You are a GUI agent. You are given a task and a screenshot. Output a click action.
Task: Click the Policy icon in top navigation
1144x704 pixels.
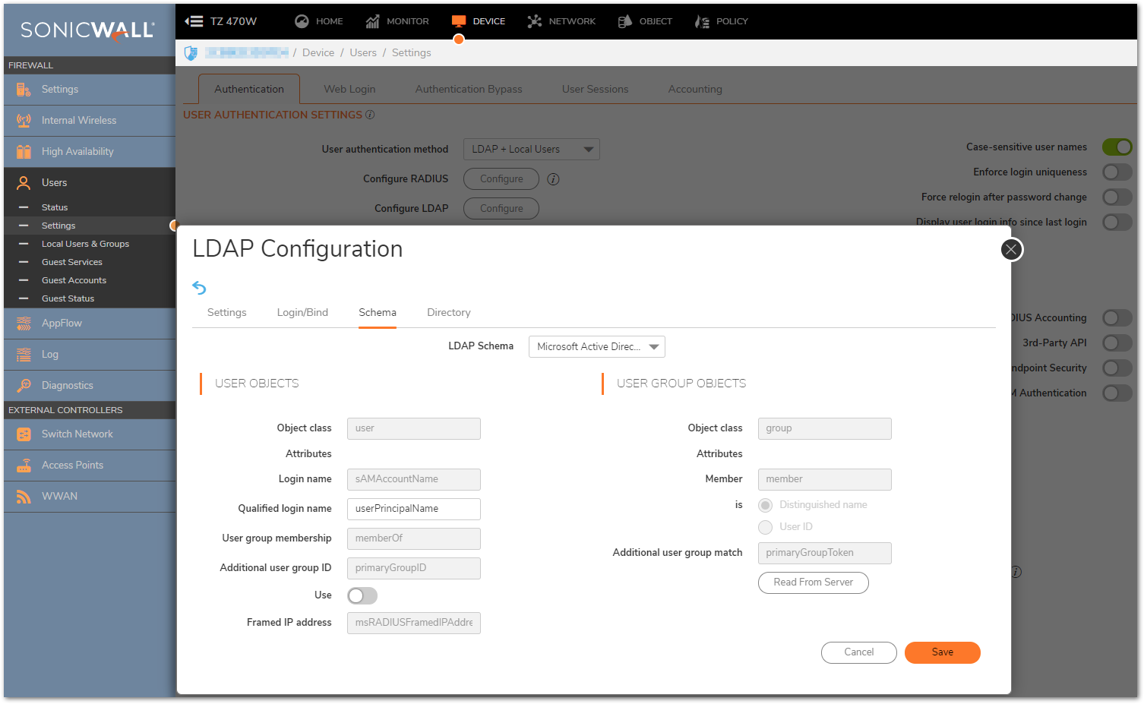[x=702, y=21]
